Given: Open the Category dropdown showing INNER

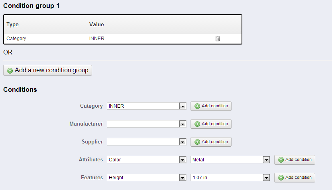Looking at the screenshot, I should coord(147,106).
